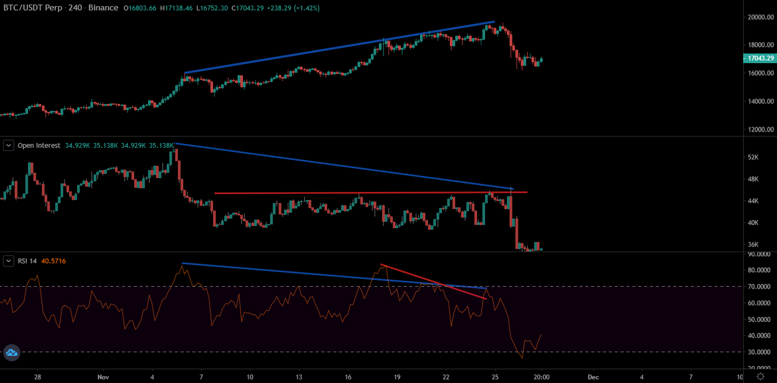Collapse the RSI 14 indicator legend
This screenshot has height=383, width=777.
point(9,261)
